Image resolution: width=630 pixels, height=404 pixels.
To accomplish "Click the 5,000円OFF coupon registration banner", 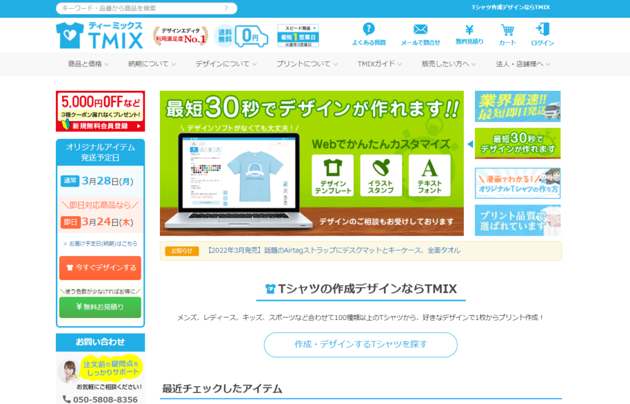I will [x=100, y=111].
